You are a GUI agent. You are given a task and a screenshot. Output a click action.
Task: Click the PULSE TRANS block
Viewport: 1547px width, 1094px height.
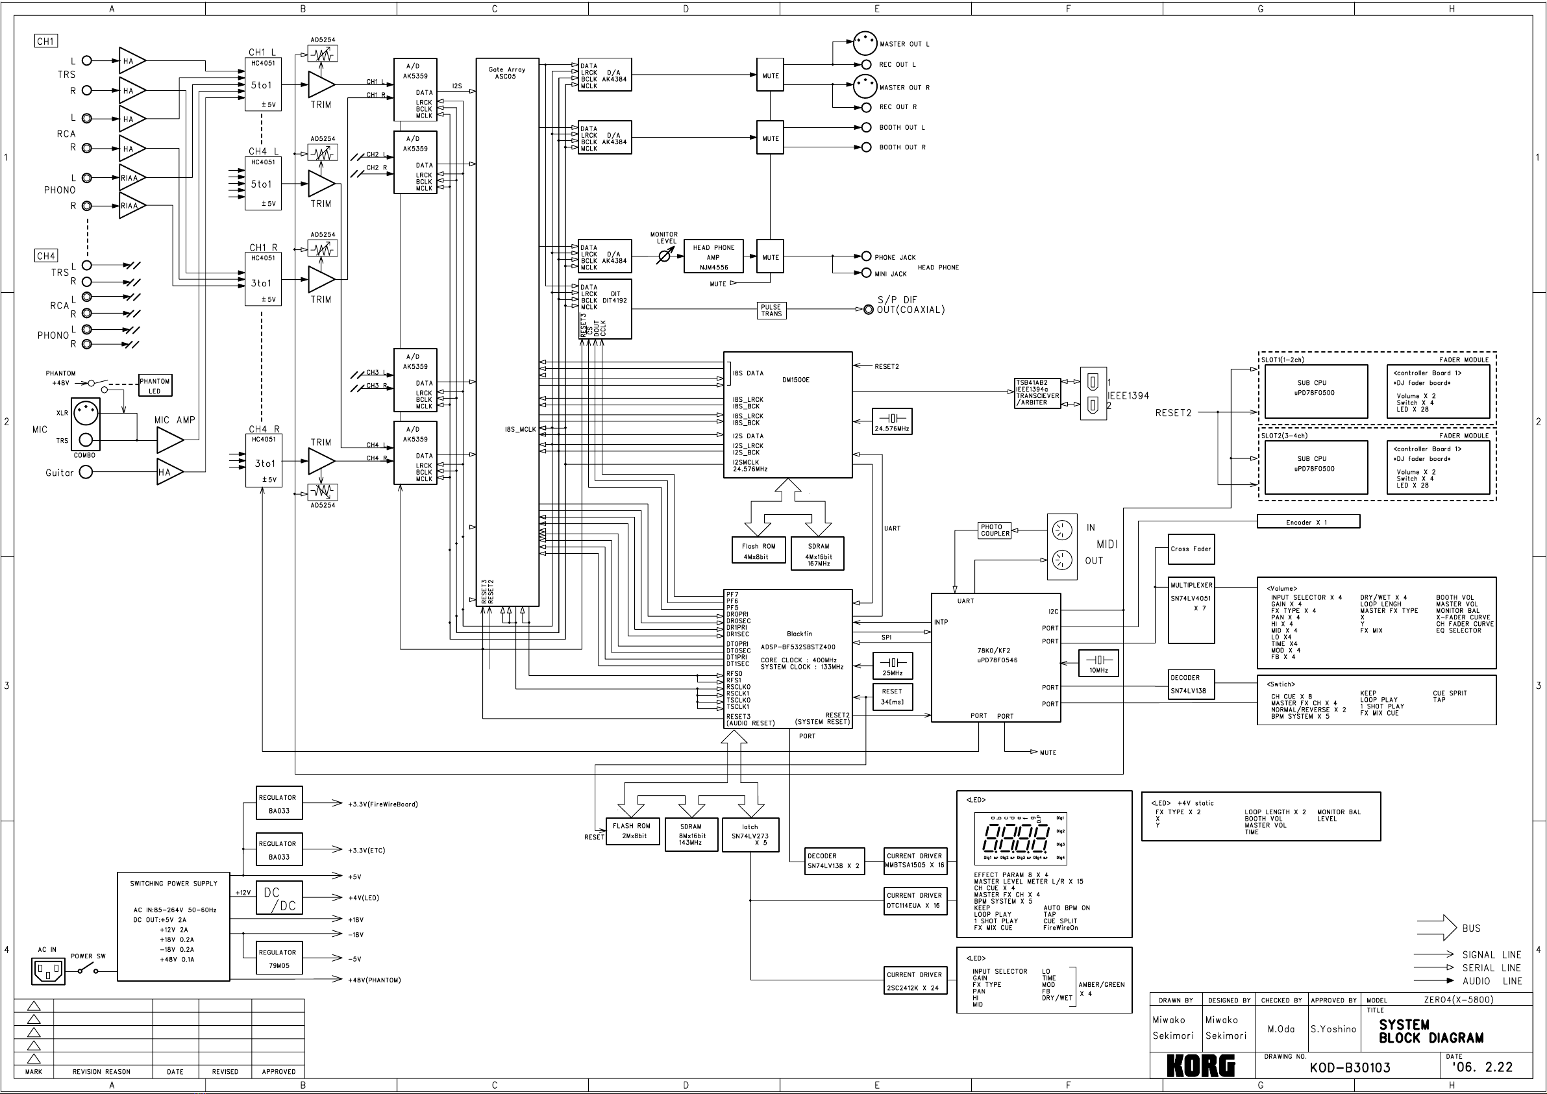(771, 310)
